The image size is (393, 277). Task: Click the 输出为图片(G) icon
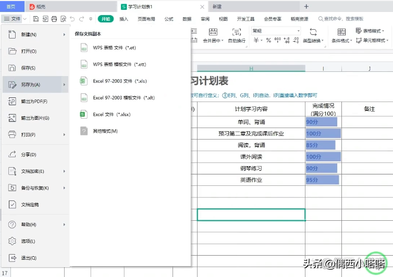coord(12,118)
